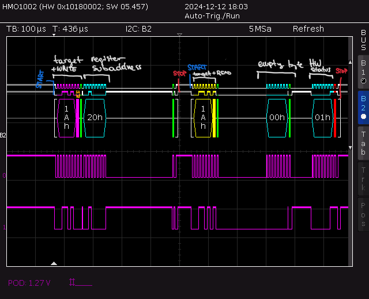Click the greyed-out Pos menu item
Viewport: 369px width, 299px height.
click(363, 213)
